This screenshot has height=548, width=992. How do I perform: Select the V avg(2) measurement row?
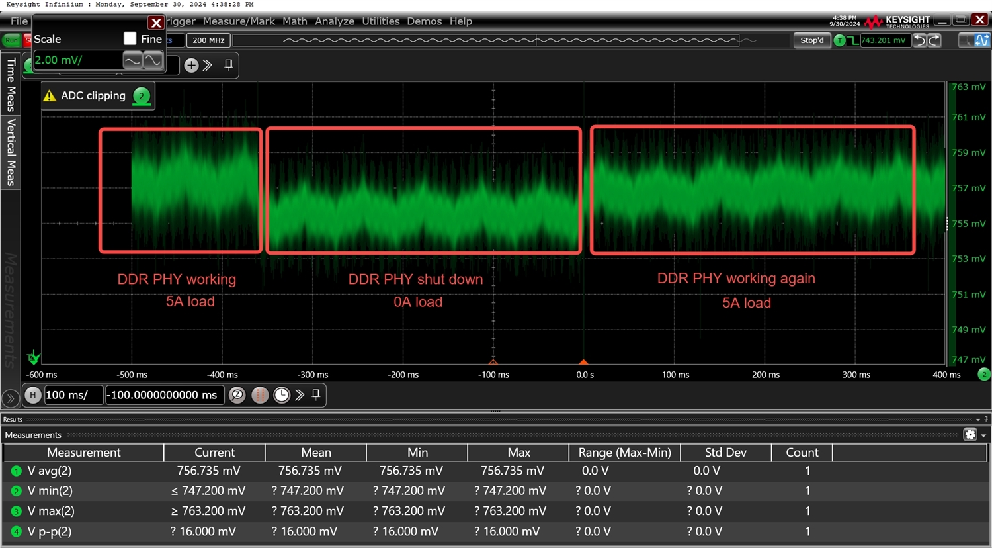(x=495, y=471)
